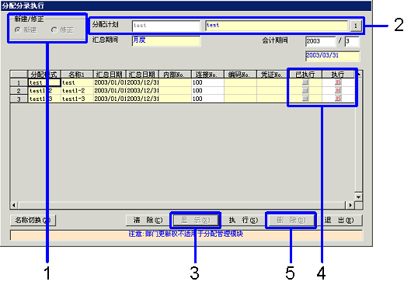Click the 凭证No. column header

point(273,75)
